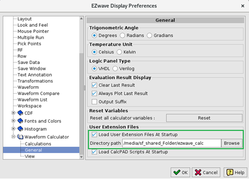Expand the Fonts and Colors node
The width and height of the screenshot is (249, 179).
pyautogui.click(x=13, y=121)
